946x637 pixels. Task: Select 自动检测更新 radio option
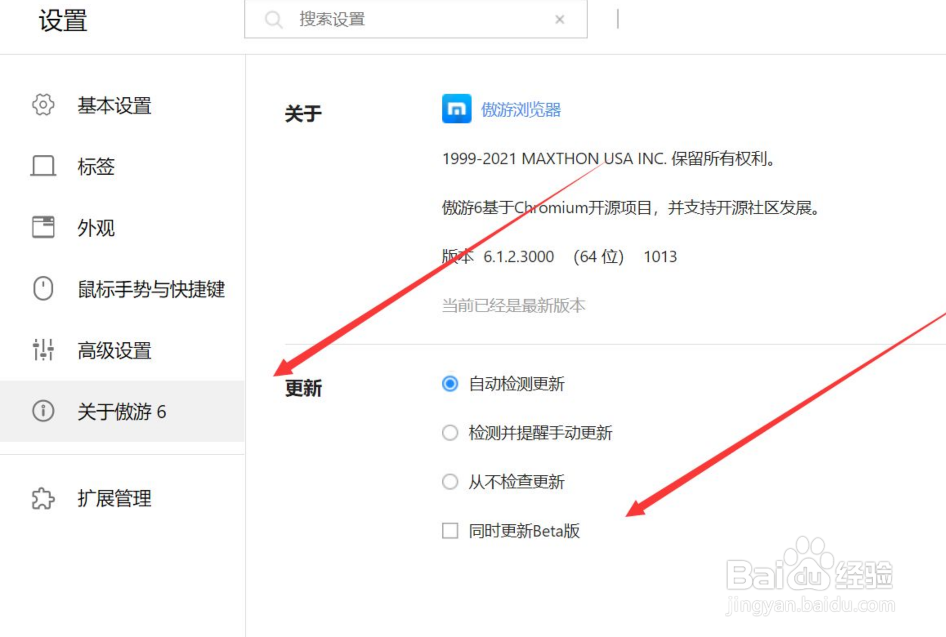click(450, 384)
